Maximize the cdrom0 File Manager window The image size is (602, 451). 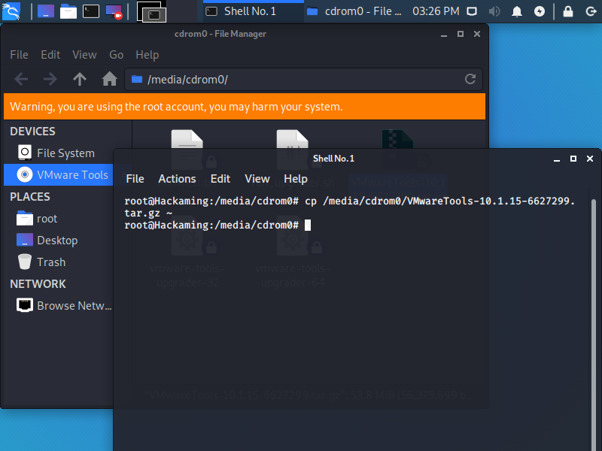tap(461, 34)
